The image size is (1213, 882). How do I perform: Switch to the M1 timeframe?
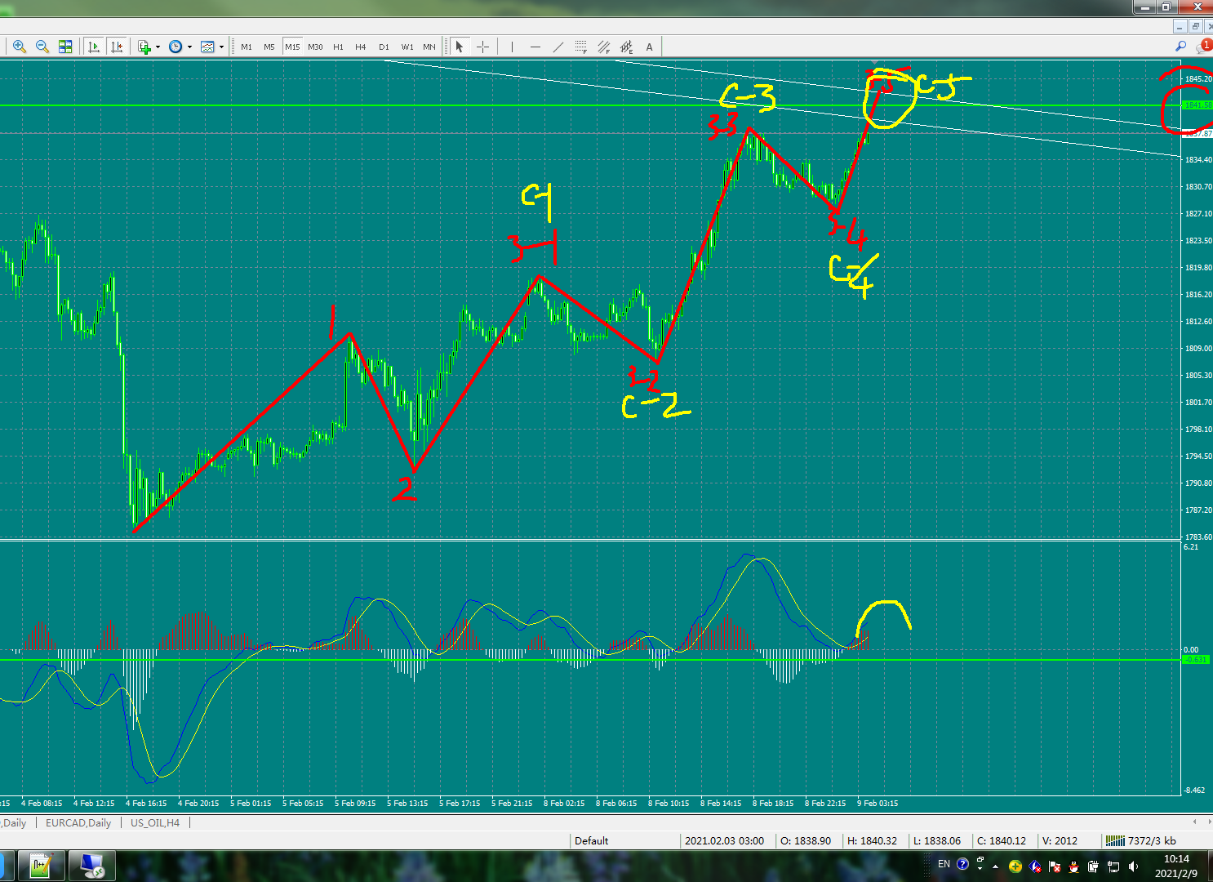point(247,47)
